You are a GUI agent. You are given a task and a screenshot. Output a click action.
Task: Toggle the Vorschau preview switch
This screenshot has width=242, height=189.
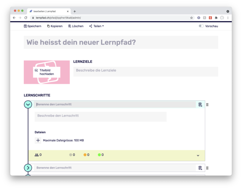coord(201,26)
